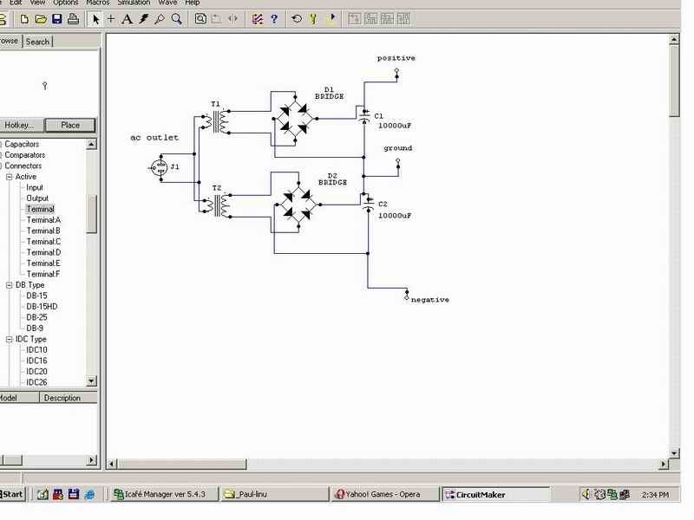Click the Analog/Digital simulation mode icon
Screen dimensions: 694x520
click(257, 19)
